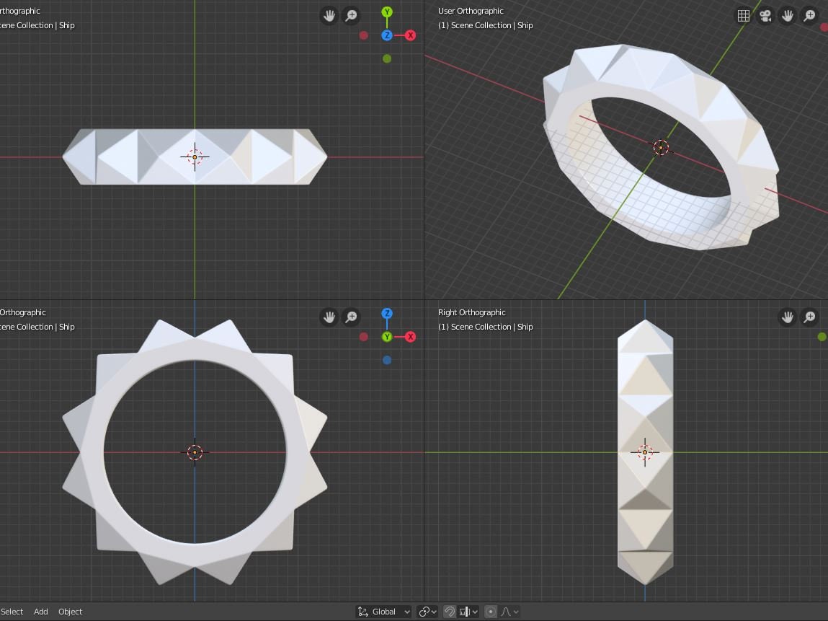The image size is (828, 621).
Task: Click the pan hand icon in top-left viewport
Action: (x=329, y=16)
